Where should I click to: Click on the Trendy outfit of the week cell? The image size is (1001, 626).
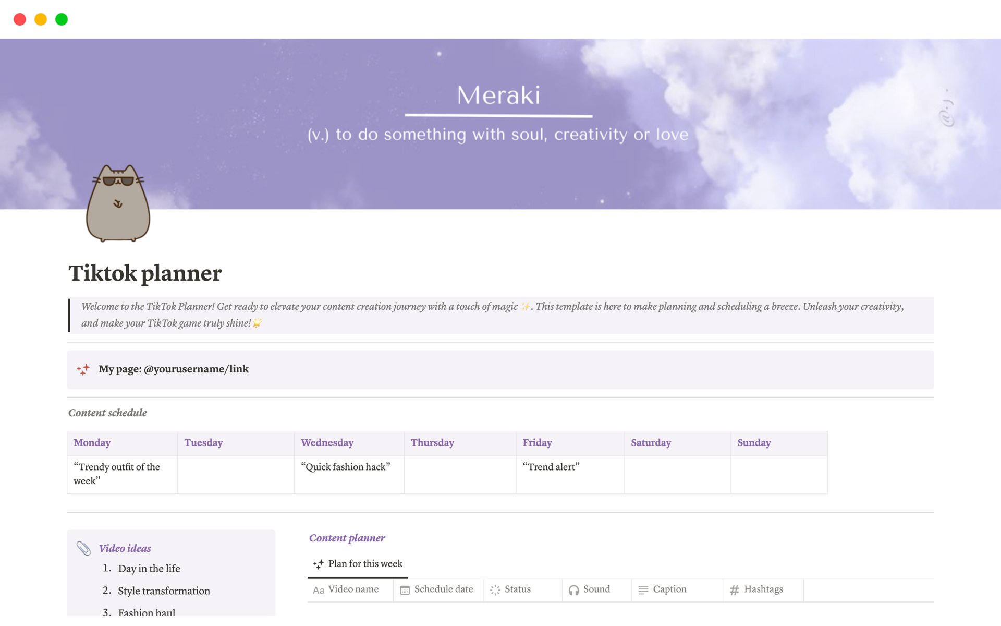[117, 474]
